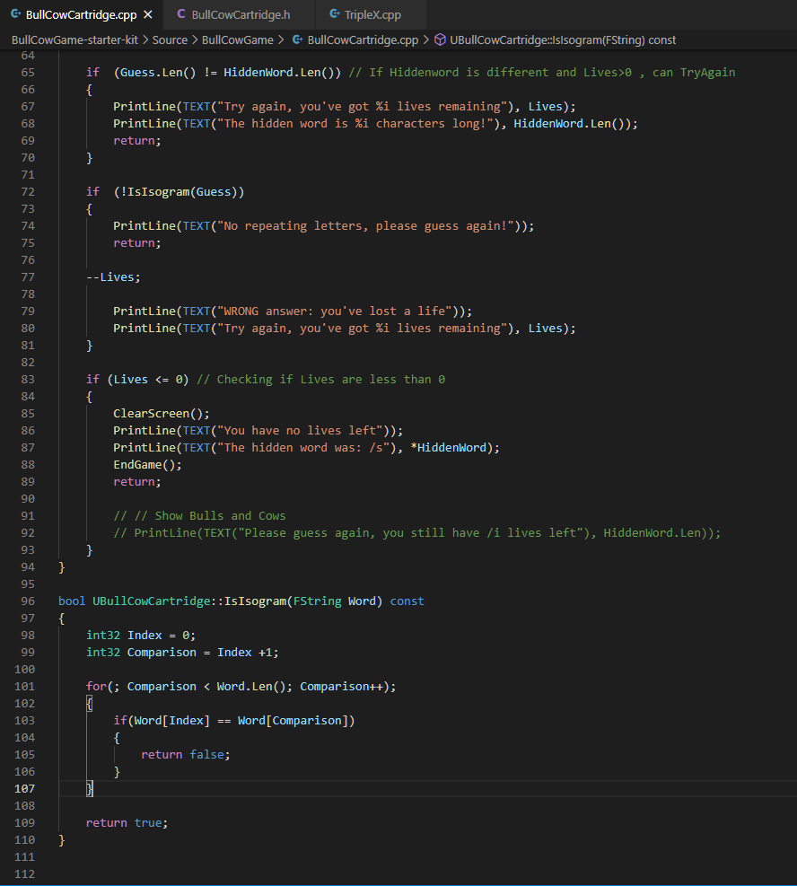Close the BullCowCartridge.cpp tab
Image resolution: width=797 pixels, height=886 pixels.
pos(149,14)
